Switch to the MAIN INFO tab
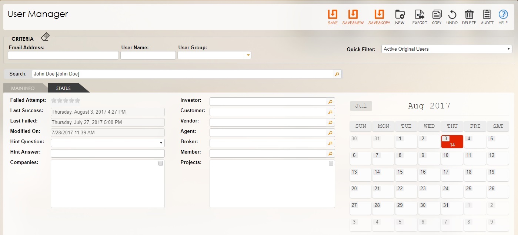This screenshot has height=235, width=518. point(22,88)
